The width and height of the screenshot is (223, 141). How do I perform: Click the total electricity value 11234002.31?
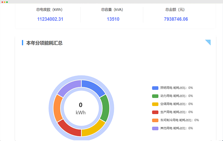click(x=50, y=19)
